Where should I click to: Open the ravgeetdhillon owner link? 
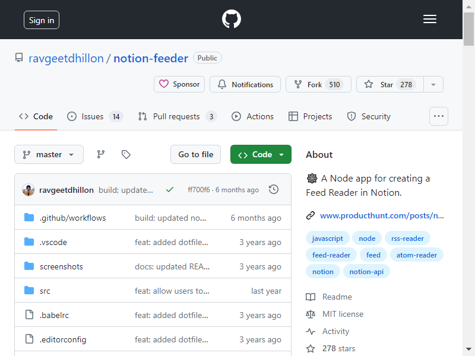point(66,58)
